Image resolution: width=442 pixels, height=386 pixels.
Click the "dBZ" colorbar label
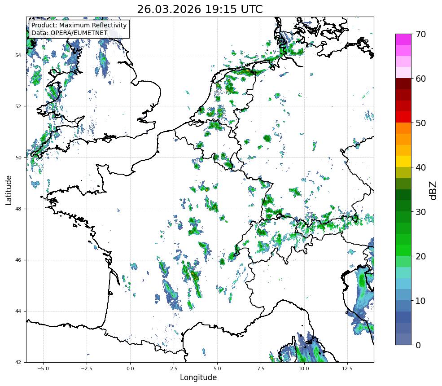tap(433, 191)
